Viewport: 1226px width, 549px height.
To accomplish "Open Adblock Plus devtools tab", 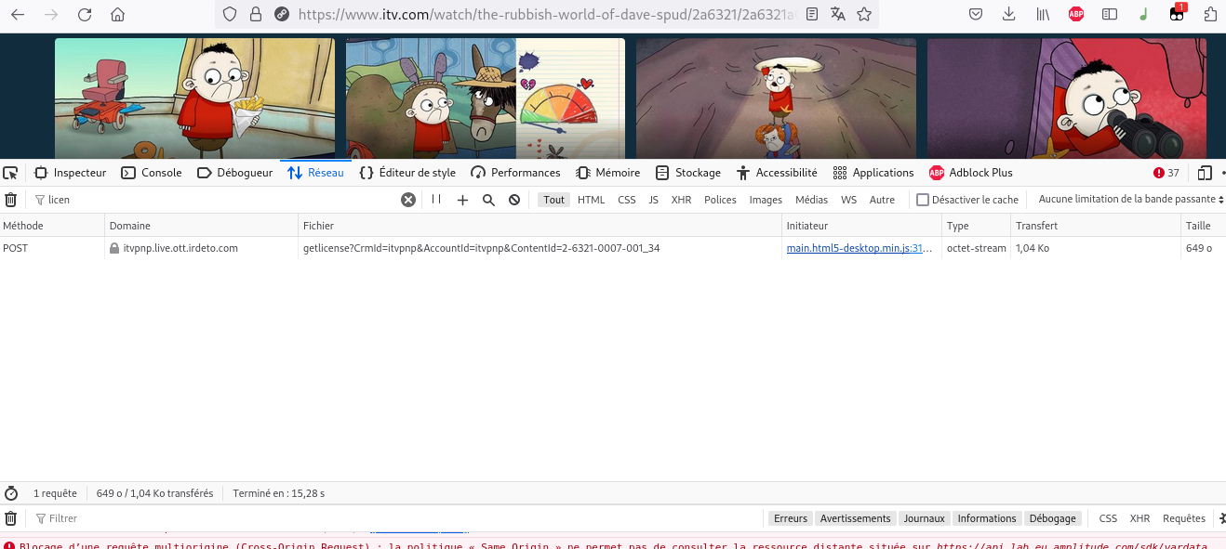I will [971, 173].
